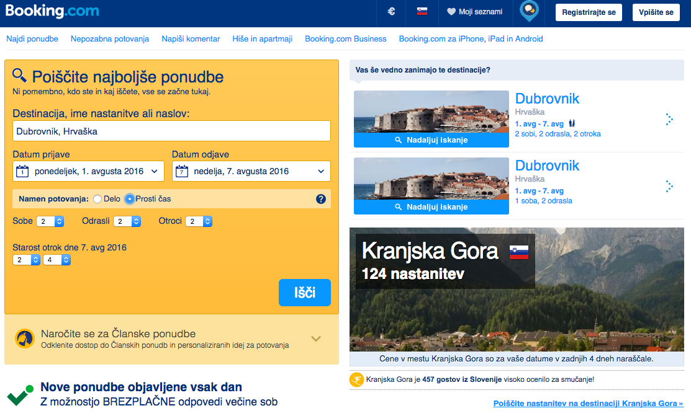Click the Išči search button
This screenshot has height=416, width=691.
tap(304, 293)
